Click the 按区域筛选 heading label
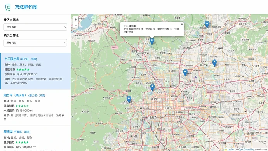Screen dimensions: 268x151 pos(11,20)
